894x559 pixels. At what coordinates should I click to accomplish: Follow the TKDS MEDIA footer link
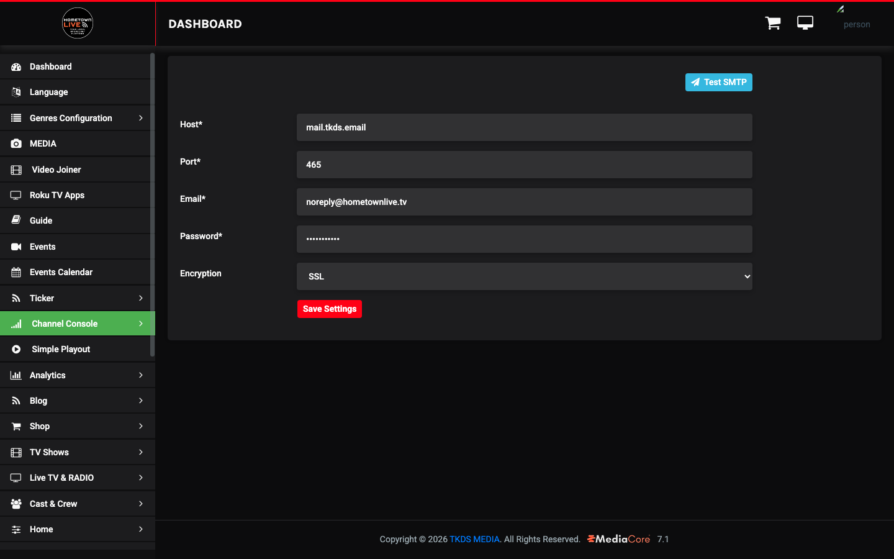click(474, 539)
